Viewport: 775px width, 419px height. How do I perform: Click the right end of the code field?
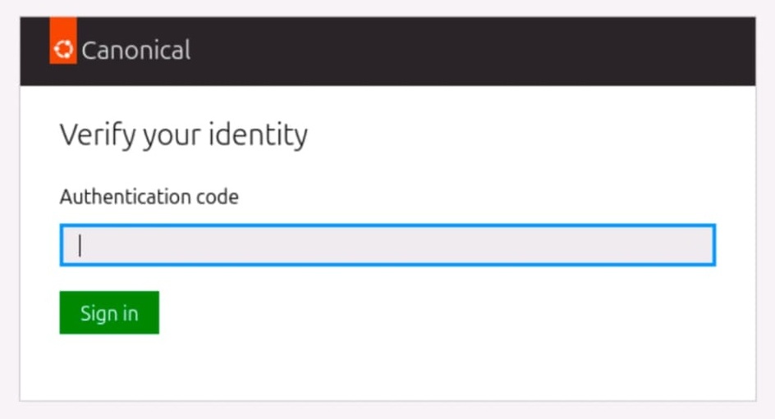pyautogui.click(x=698, y=245)
